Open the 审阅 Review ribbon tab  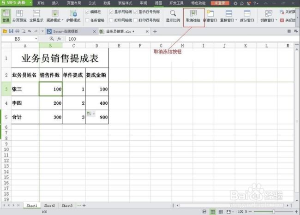tap(143, 3)
